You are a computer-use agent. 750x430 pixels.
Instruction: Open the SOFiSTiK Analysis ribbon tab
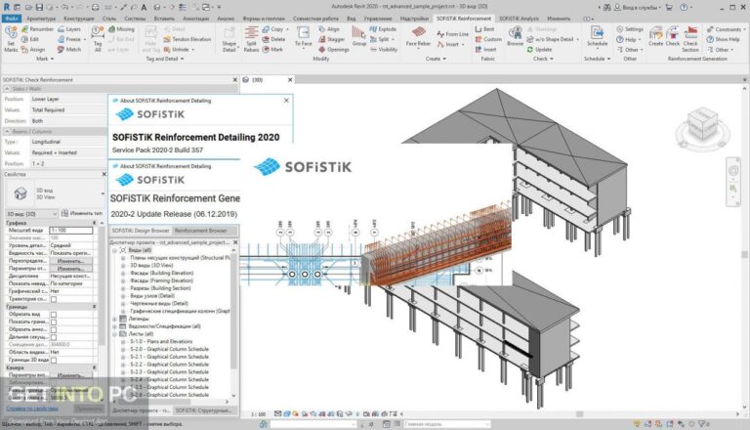[519, 19]
